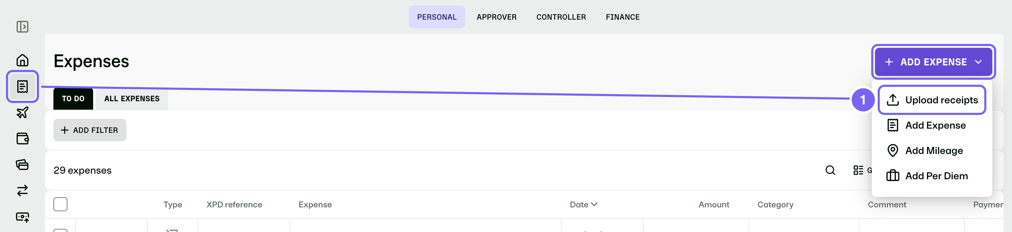Toggle the sidebar collapse icon
The height and width of the screenshot is (232, 1012).
pyautogui.click(x=22, y=27)
